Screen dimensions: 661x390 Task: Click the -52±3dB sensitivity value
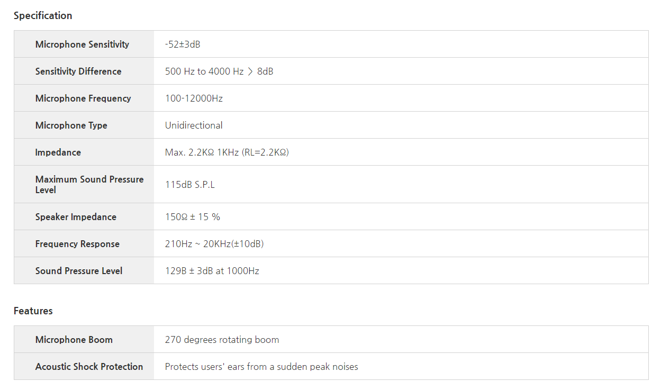(183, 44)
